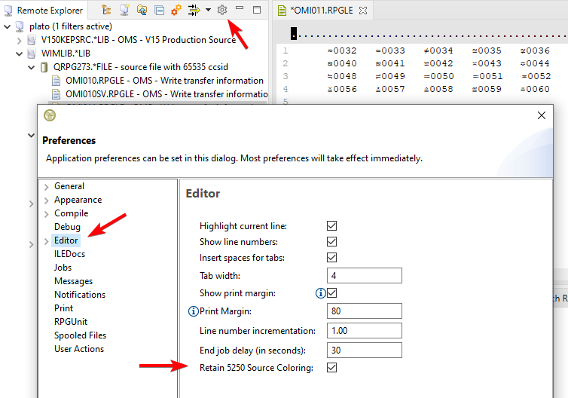
Task: Click the orange gears toolbar icon
Action: click(x=176, y=10)
